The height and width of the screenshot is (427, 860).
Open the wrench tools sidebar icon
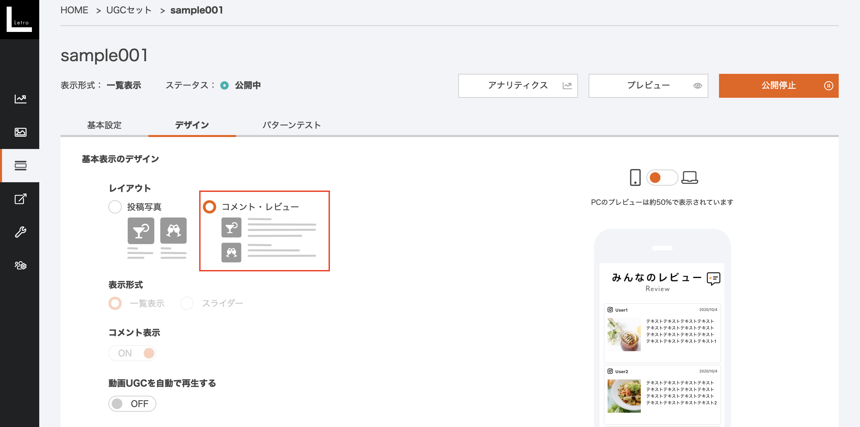click(x=20, y=232)
